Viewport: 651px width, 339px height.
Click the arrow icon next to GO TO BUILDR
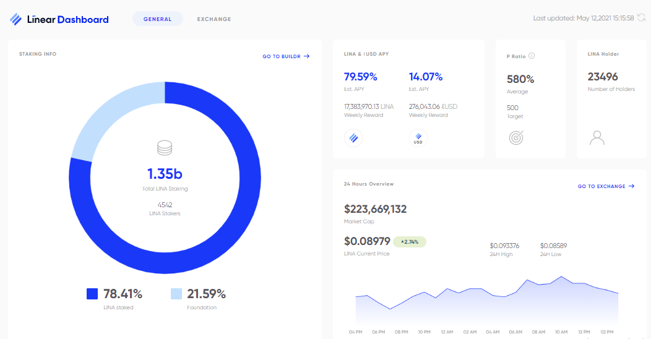pos(306,56)
